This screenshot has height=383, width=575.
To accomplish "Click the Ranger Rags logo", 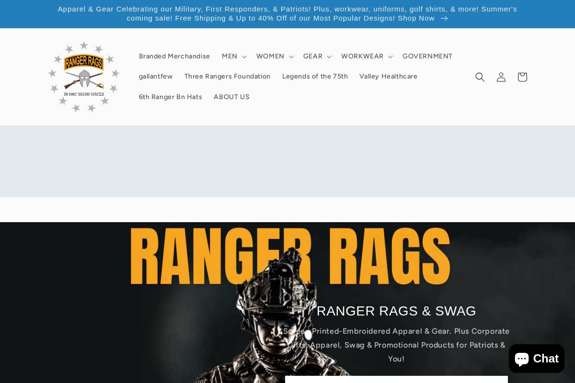I will (x=84, y=77).
